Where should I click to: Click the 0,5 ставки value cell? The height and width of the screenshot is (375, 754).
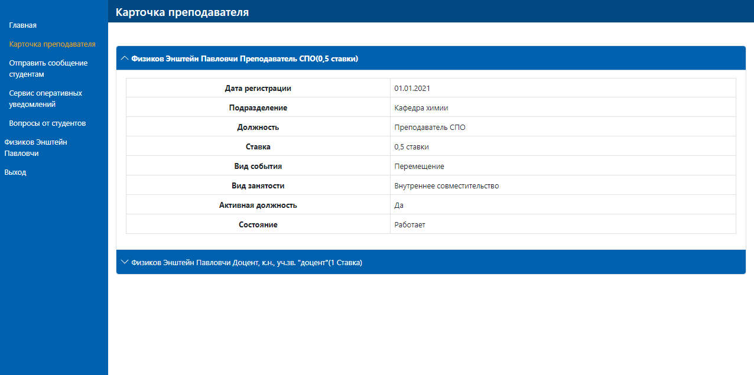point(411,147)
